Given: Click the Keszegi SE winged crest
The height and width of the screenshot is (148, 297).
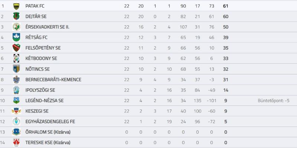Looking at the screenshot, I should (16, 111).
